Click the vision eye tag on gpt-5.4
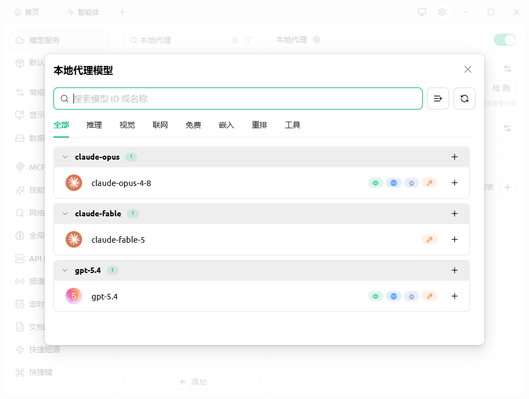 (x=375, y=296)
